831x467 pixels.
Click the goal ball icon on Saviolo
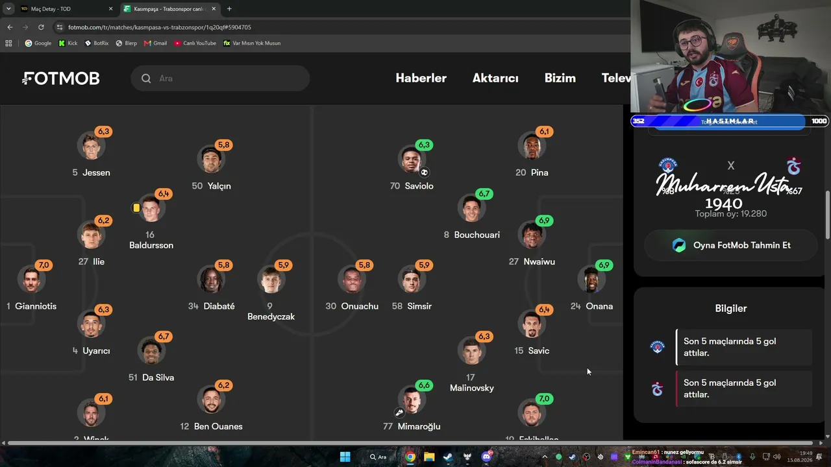(x=424, y=173)
